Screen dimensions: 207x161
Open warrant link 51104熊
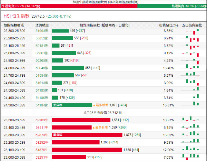(42, 105)
